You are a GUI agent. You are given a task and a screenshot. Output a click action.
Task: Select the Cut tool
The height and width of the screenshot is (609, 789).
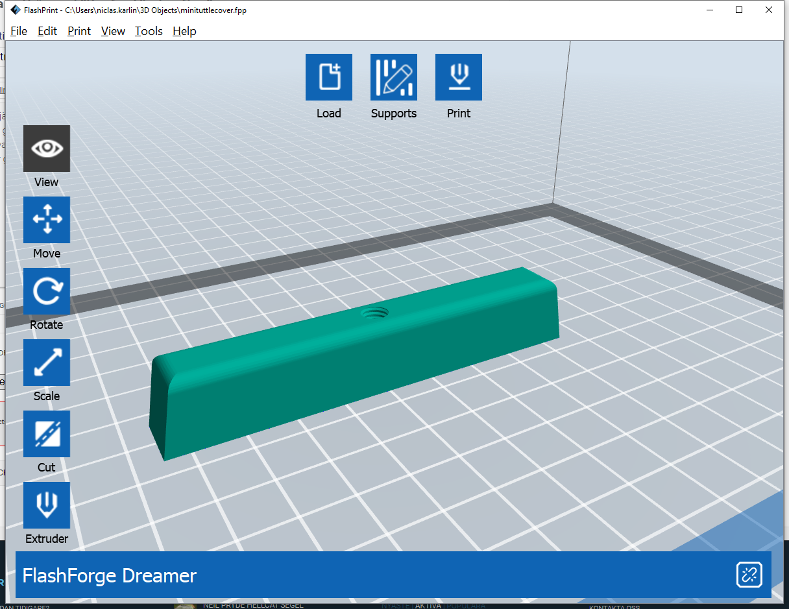(x=47, y=434)
